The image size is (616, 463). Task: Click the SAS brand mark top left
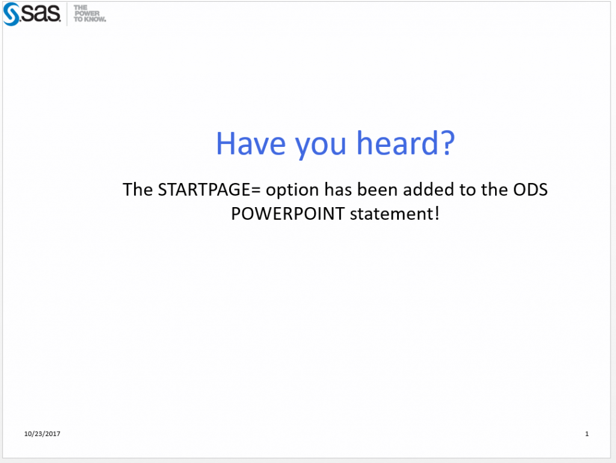click(x=36, y=14)
